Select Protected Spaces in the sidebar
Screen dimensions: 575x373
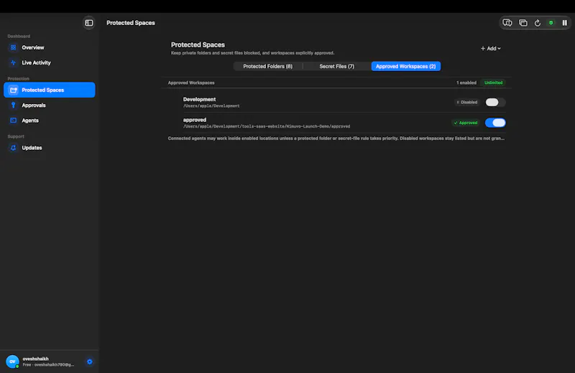(x=50, y=90)
